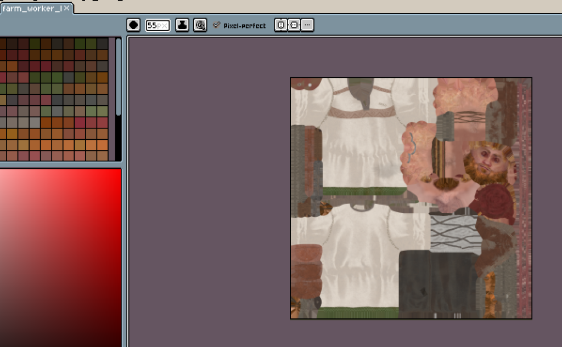Enable horizontal symmetry mode
The width and height of the screenshot is (562, 347).
click(x=281, y=25)
